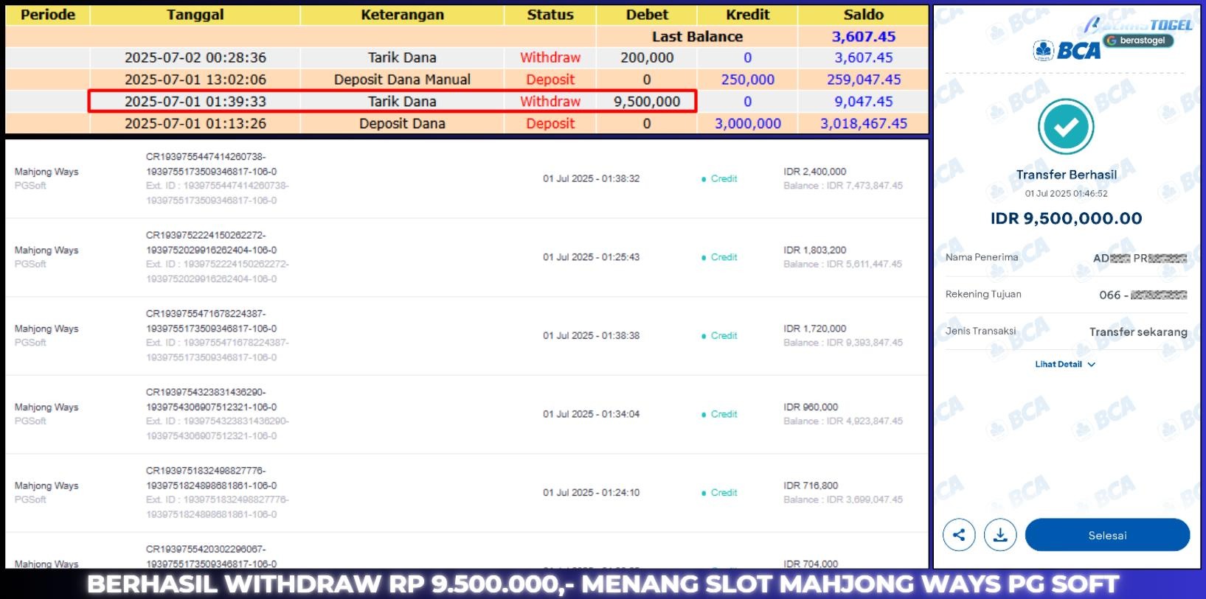Click Mahjong Ways in IDR 2,400,000 row
The width and height of the screenshot is (1206, 599).
[x=46, y=172]
